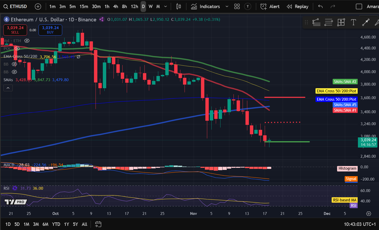Start Replay mode
379x230 pixels.
click(298, 7)
